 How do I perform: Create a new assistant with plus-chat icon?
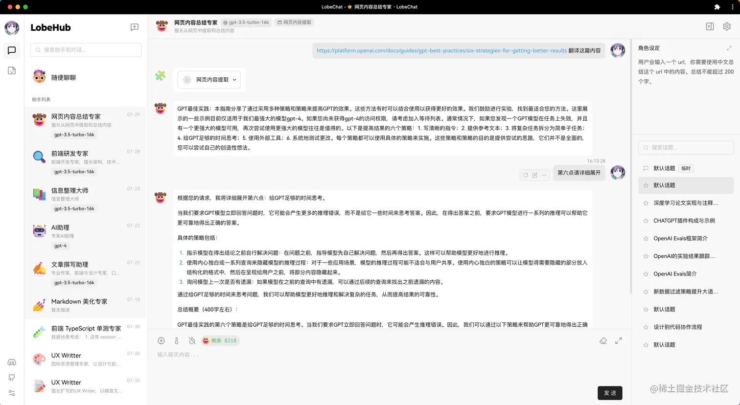(x=135, y=27)
